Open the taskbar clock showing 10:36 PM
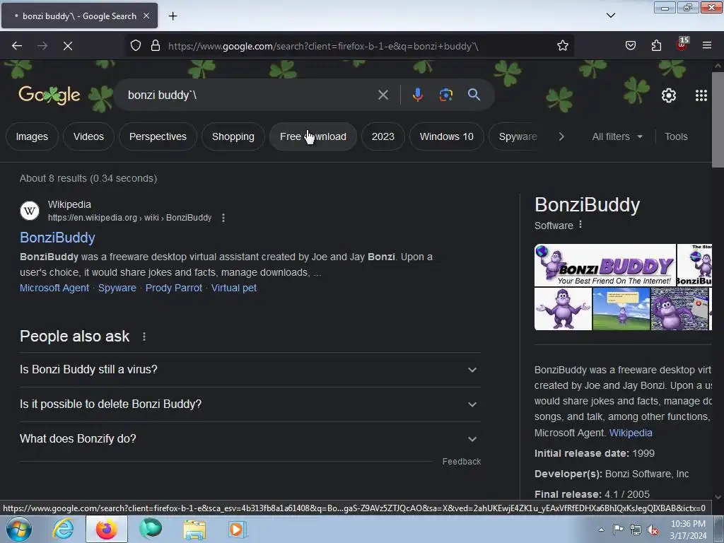The height and width of the screenshot is (543, 724). point(688,530)
